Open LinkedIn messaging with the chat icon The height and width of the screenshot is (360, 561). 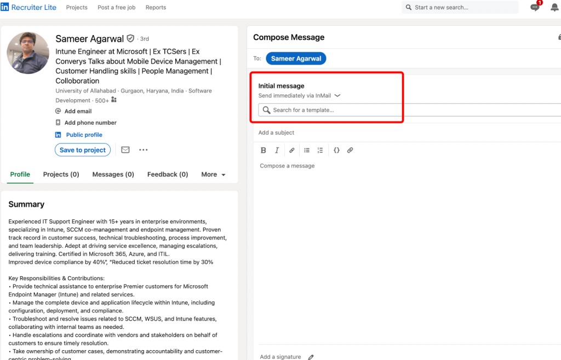(534, 7)
